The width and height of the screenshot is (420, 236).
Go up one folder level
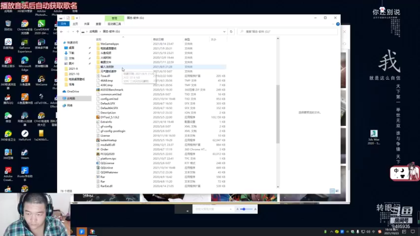pos(78,31)
